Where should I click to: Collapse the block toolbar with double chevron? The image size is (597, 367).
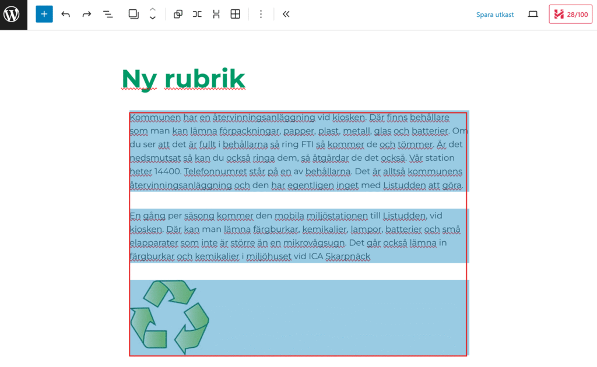point(286,15)
